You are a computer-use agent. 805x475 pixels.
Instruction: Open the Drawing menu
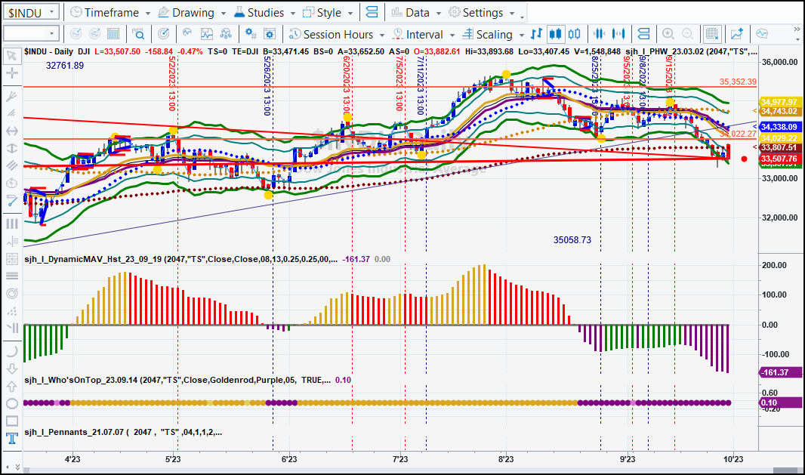[x=187, y=12]
